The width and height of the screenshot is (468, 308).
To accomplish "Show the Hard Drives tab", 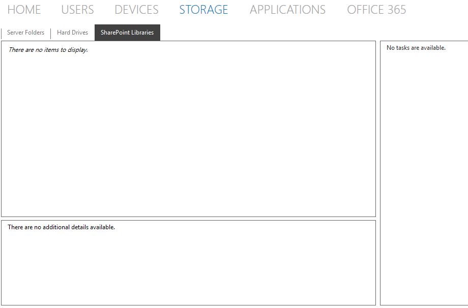I will (73, 33).
